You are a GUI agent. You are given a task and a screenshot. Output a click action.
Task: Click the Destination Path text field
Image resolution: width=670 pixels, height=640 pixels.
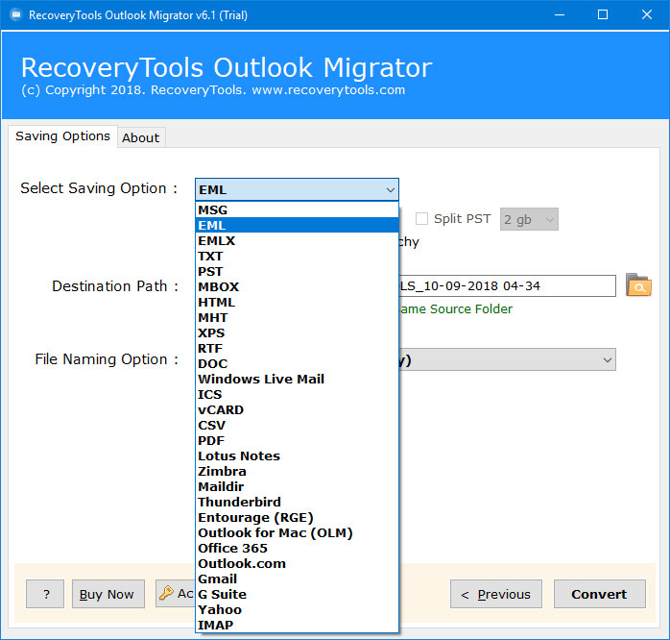[x=506, y=285]
